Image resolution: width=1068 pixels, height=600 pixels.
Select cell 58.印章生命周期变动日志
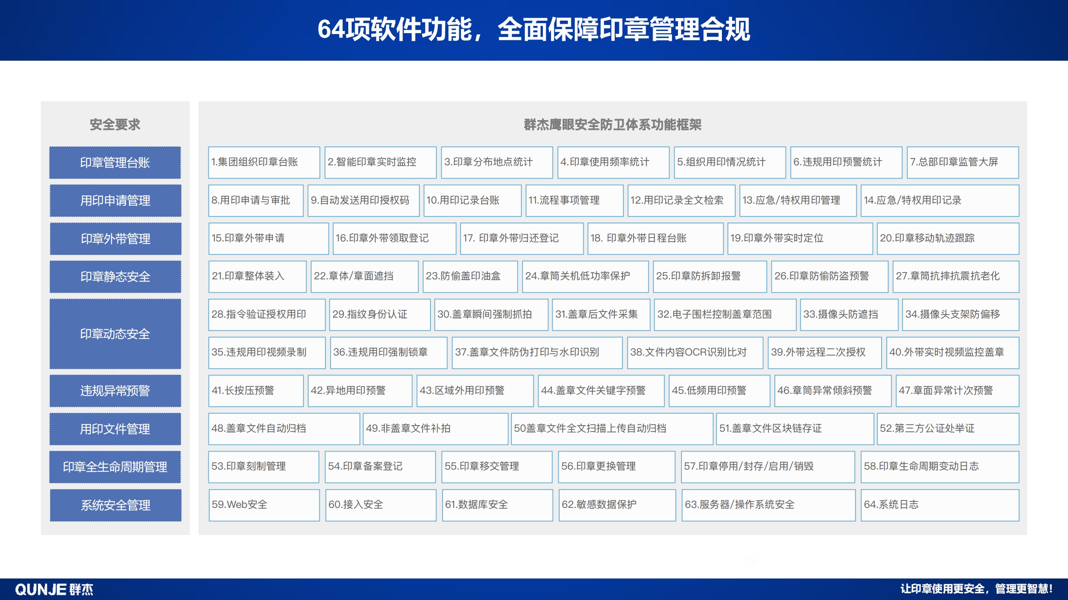coord(940,467)
